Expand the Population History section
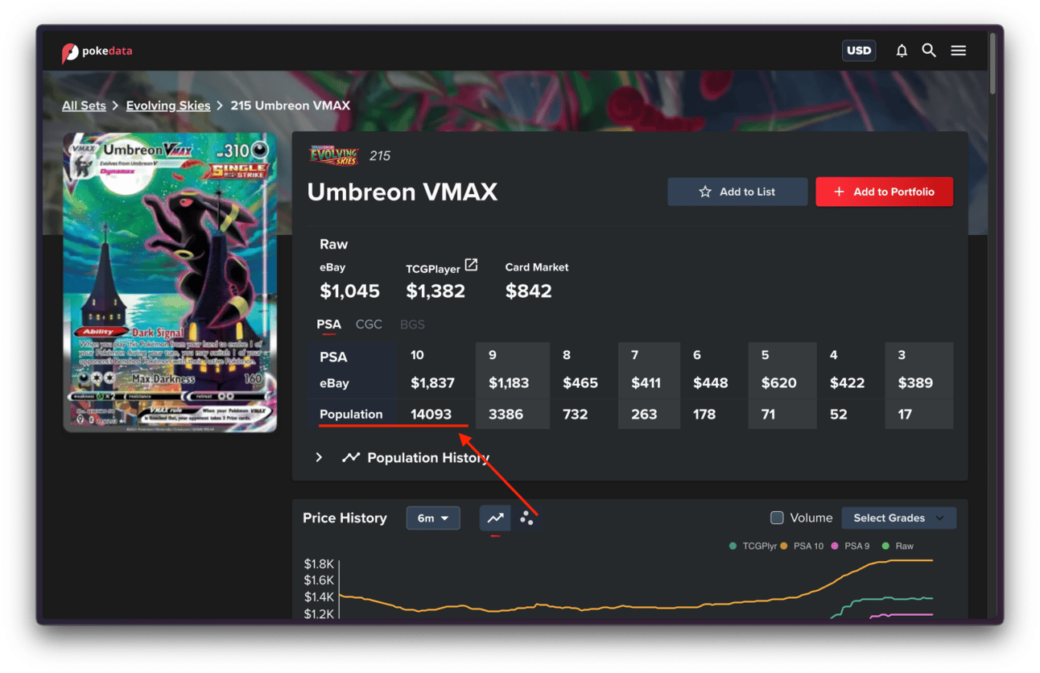This screenshot has width=1040, height=673. [x=320, y=457]
